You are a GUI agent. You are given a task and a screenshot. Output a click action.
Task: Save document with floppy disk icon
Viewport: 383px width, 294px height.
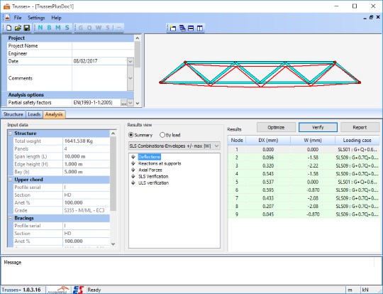coord(27,28)
